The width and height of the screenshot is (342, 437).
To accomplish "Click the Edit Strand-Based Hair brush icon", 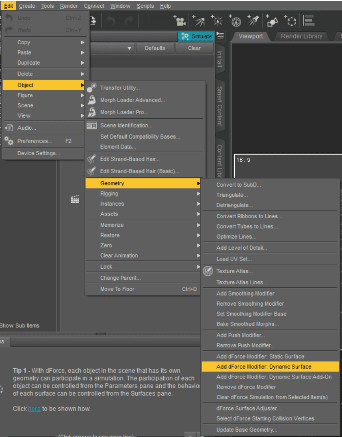I will click(91, 159).
